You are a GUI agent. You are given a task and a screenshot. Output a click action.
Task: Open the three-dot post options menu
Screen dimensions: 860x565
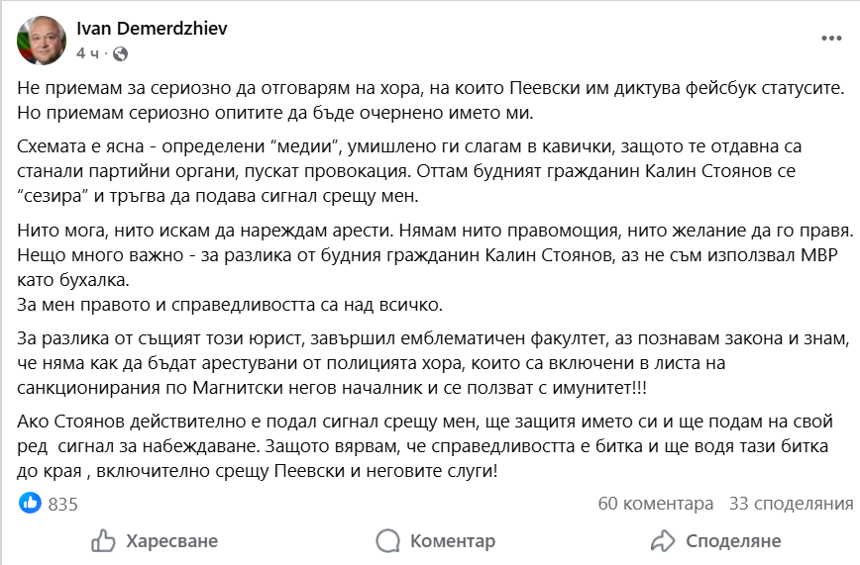tap(831, 38)
